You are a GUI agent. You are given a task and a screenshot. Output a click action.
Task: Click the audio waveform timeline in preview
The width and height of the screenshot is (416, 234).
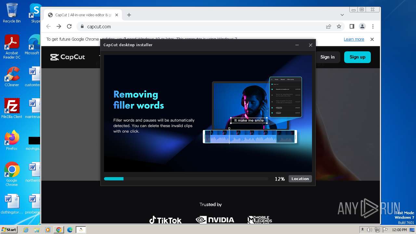pyautogui.click(x=250, y=136)
